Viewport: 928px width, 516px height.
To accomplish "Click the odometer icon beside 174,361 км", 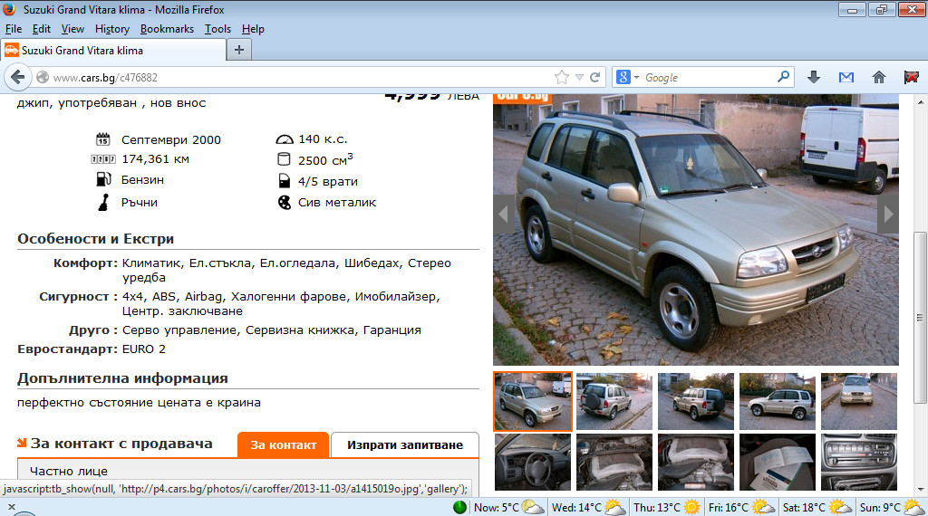I will [103, 159].
